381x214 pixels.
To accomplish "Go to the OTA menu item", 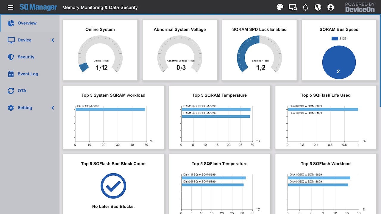I will [x=30, y=91].
